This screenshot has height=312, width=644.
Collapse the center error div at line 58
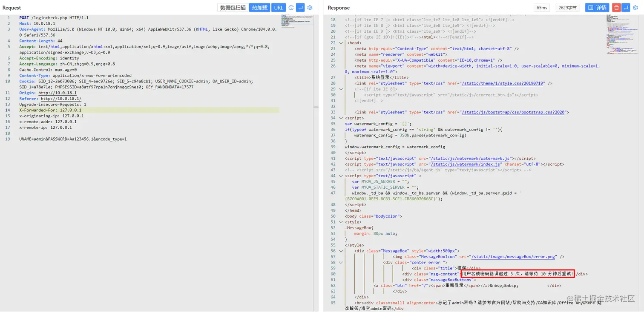click(x=341, y=263)
